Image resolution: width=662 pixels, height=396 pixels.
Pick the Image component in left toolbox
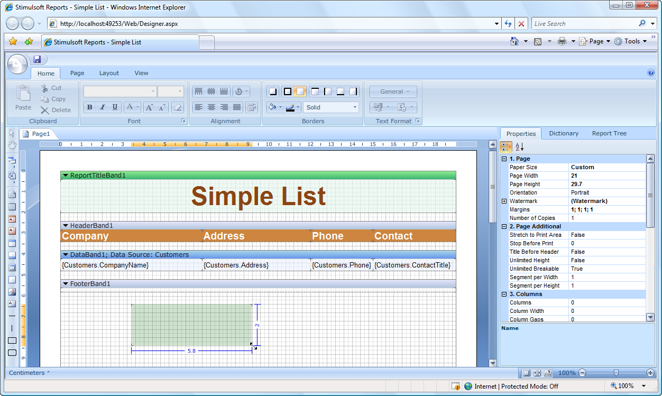coord(12,292)
